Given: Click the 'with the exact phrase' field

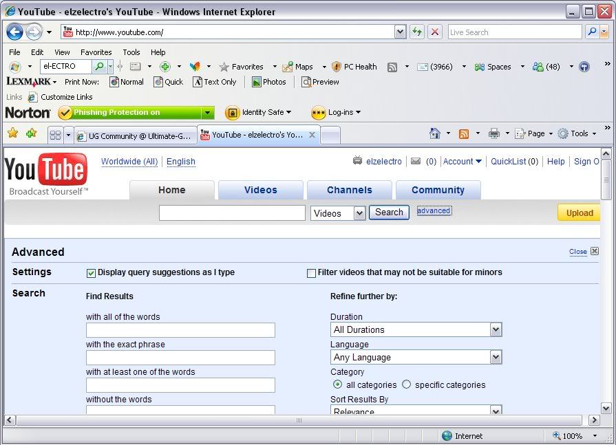Looking at the screenshot, I should [x=180, y=358].
